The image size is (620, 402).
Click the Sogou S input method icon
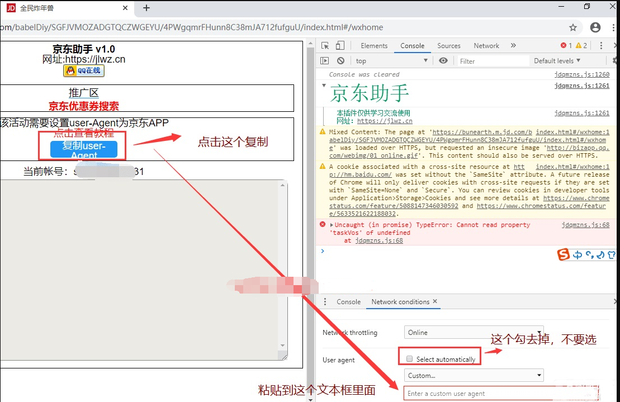(x=563, y=254)
